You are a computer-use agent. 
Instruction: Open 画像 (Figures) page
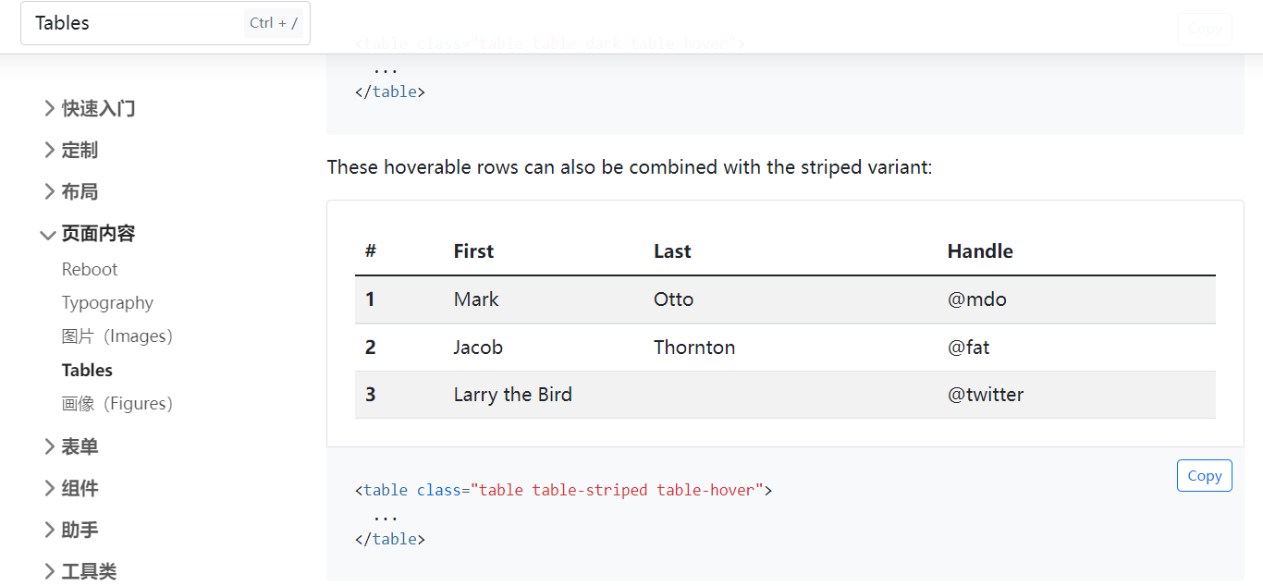117,403
